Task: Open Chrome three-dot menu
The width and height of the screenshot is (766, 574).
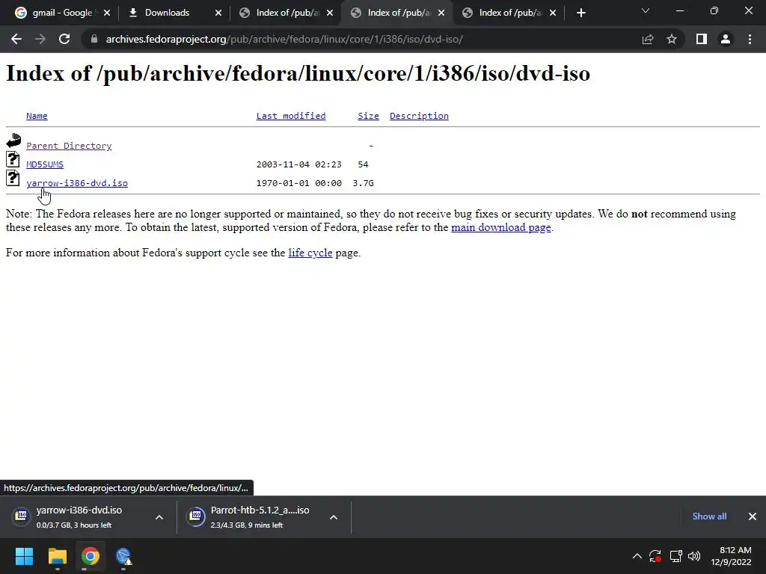Action: 750,39
